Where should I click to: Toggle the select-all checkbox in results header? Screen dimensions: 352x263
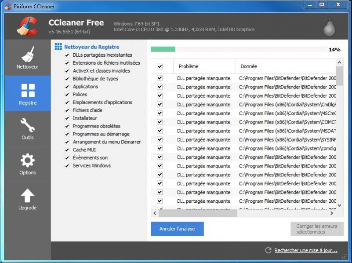[160, 66]
